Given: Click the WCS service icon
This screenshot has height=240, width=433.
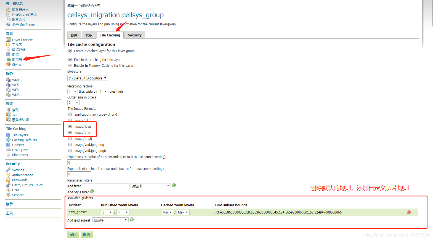Looking at the screenshot, I should point(8,85).
